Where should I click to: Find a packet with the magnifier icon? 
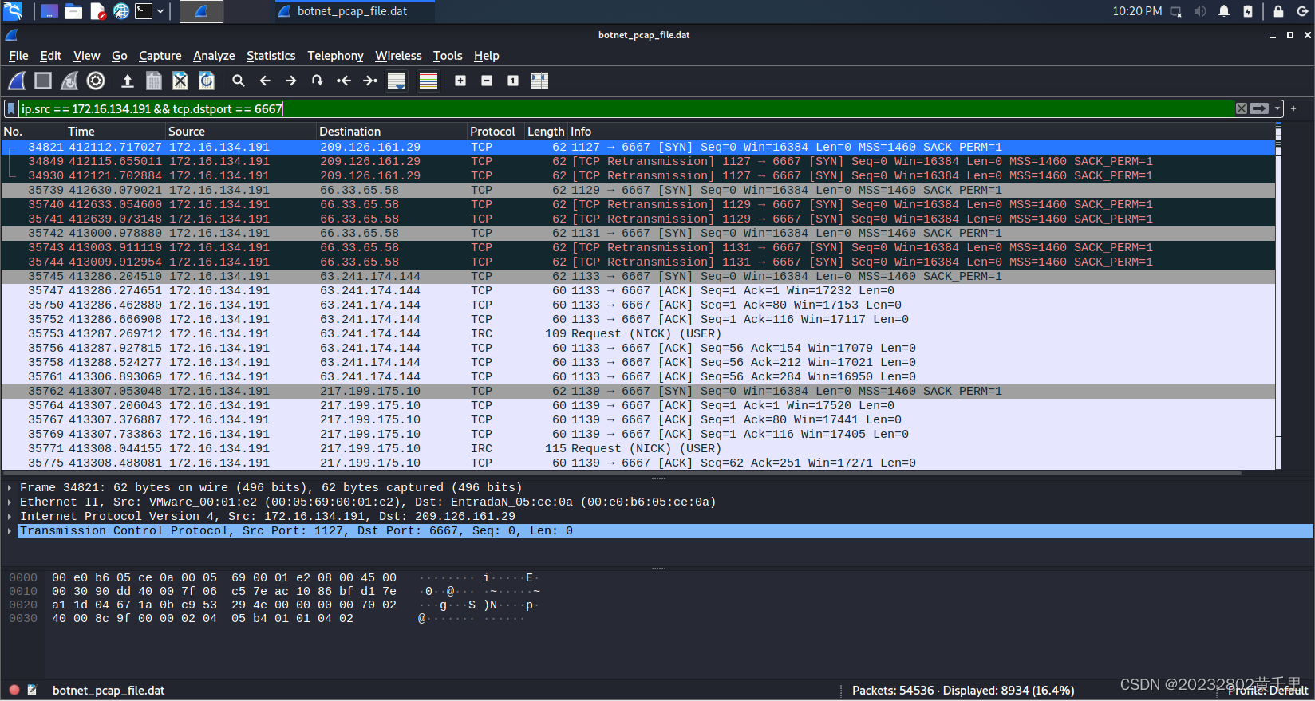coord(238,81)
